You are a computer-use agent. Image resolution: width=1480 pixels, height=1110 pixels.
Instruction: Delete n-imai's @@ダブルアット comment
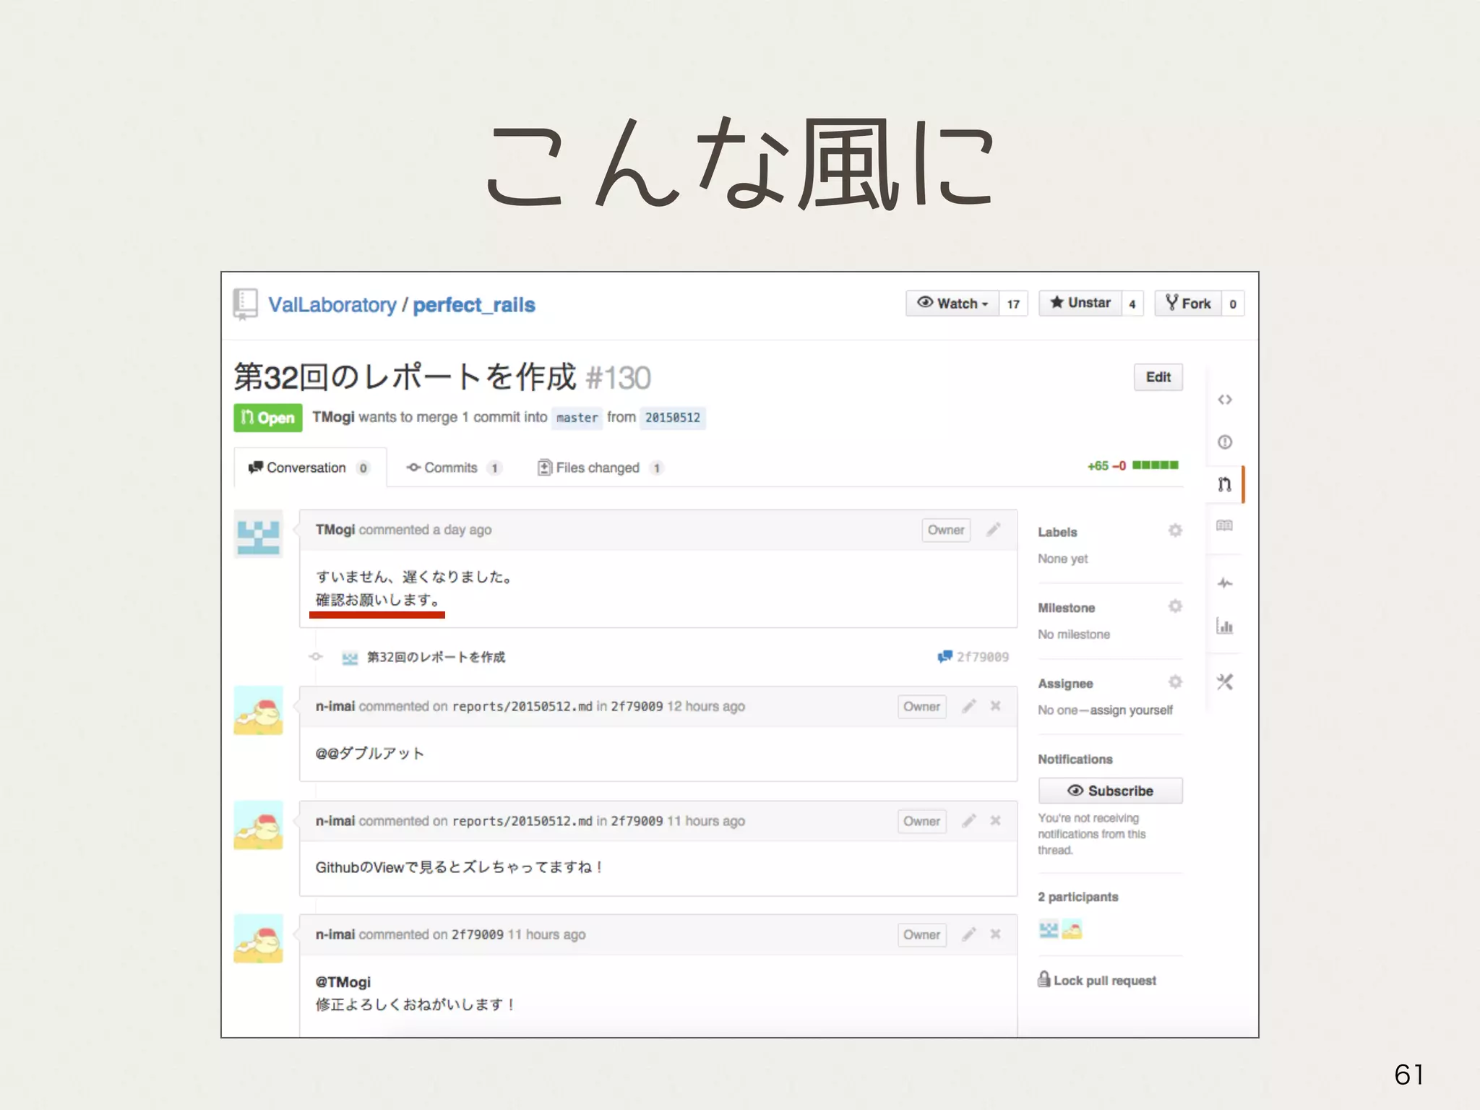(x=995, y=706)
